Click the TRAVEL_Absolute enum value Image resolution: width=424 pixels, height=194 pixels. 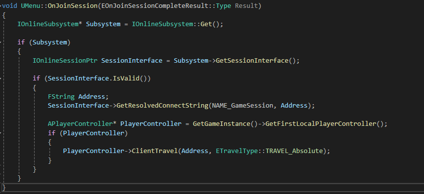(294, 151)
